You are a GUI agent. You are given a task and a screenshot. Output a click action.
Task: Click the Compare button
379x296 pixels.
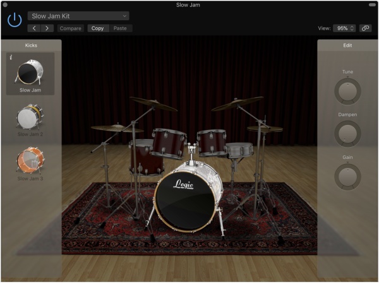pos(71,28)
